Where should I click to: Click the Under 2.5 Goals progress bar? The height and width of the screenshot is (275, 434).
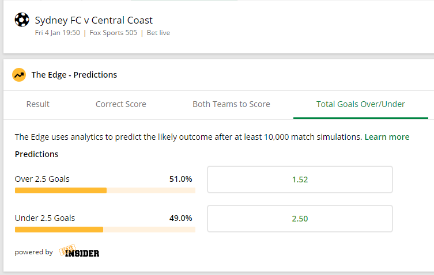[x=105, y=230]
